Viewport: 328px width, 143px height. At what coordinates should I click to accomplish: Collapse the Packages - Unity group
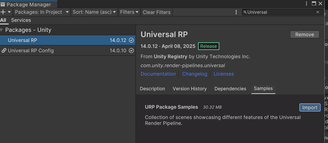pyautogui.click(x=2, y=30)
